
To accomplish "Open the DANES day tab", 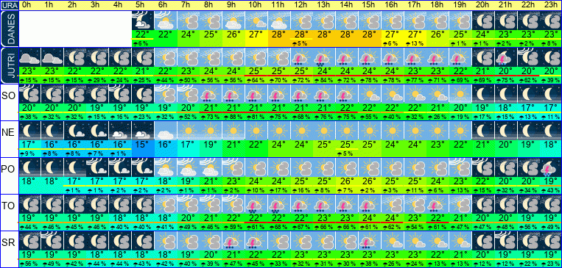I will tap(9, 29).
